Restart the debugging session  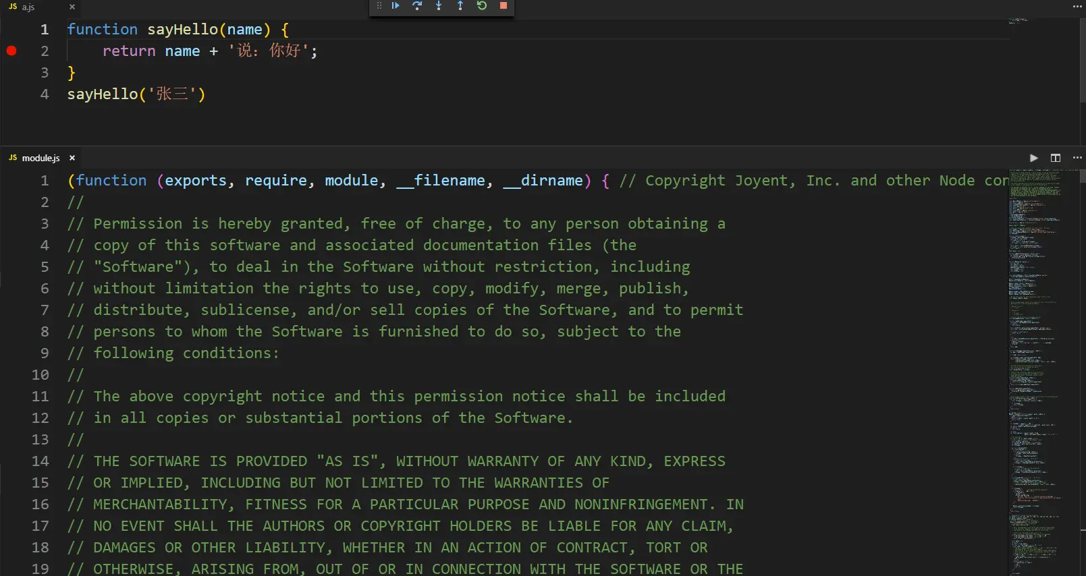tap(482, 5)
